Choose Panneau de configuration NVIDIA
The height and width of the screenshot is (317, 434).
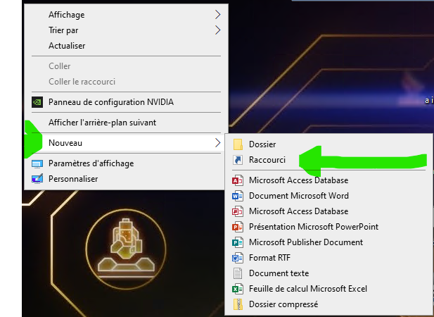(x=110, y=101)
